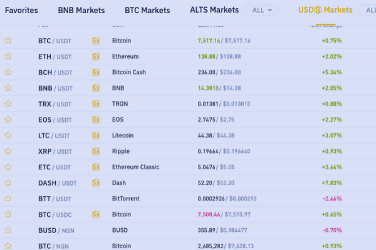Open the BNB Markets tab
376x250 pixels.
[x=81, y=11]
